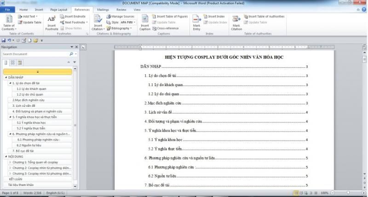Click Mark Entry in the Index group

click(196, 22)
